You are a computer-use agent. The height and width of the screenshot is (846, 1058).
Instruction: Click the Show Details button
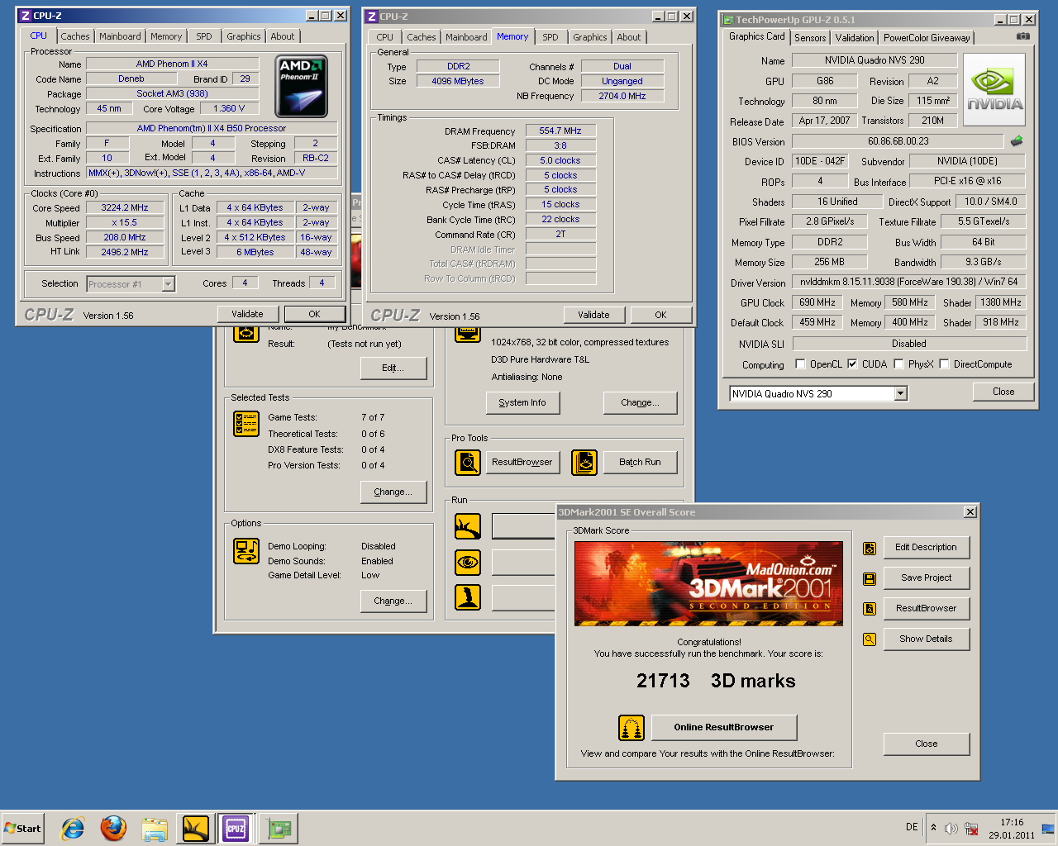coord(926,639)
